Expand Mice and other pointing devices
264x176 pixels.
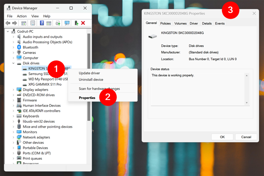(13, 127)
